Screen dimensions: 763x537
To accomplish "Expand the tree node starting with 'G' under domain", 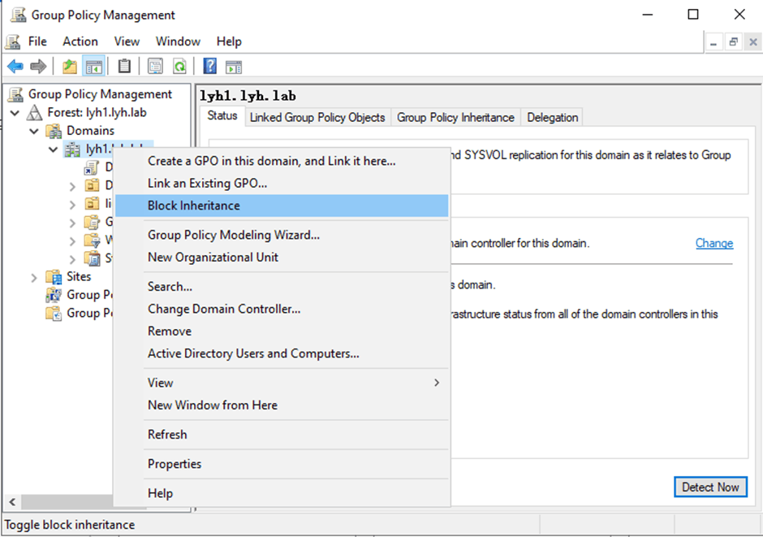I will 72,223.
